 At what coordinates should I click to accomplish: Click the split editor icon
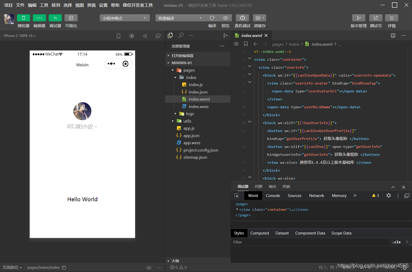[393, 36]
